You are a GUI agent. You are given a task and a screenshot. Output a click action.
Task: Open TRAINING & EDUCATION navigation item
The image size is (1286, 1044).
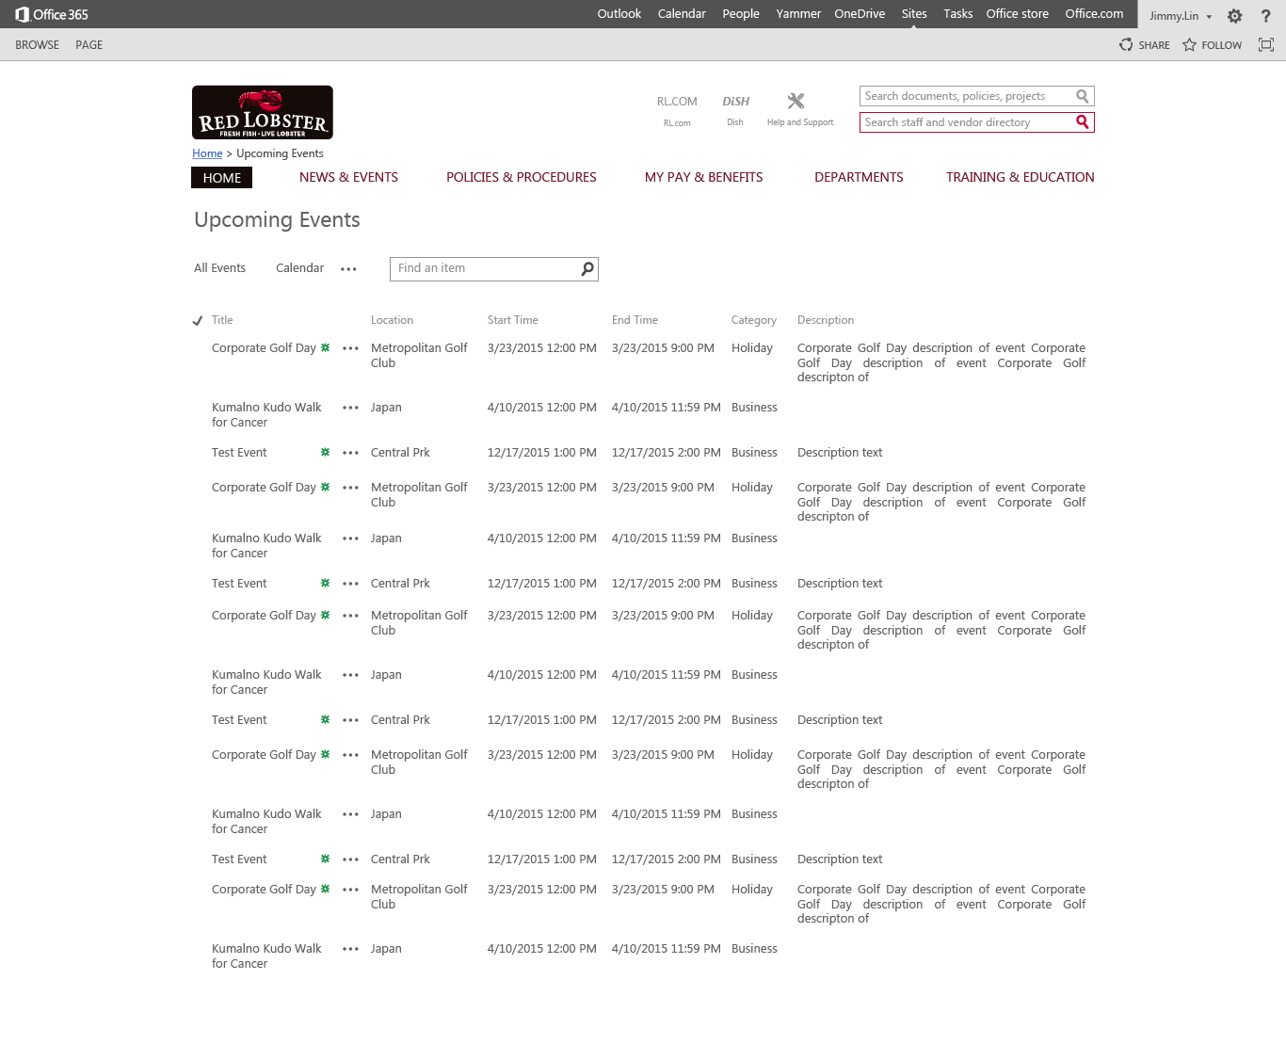click(x=1021, y=177)
